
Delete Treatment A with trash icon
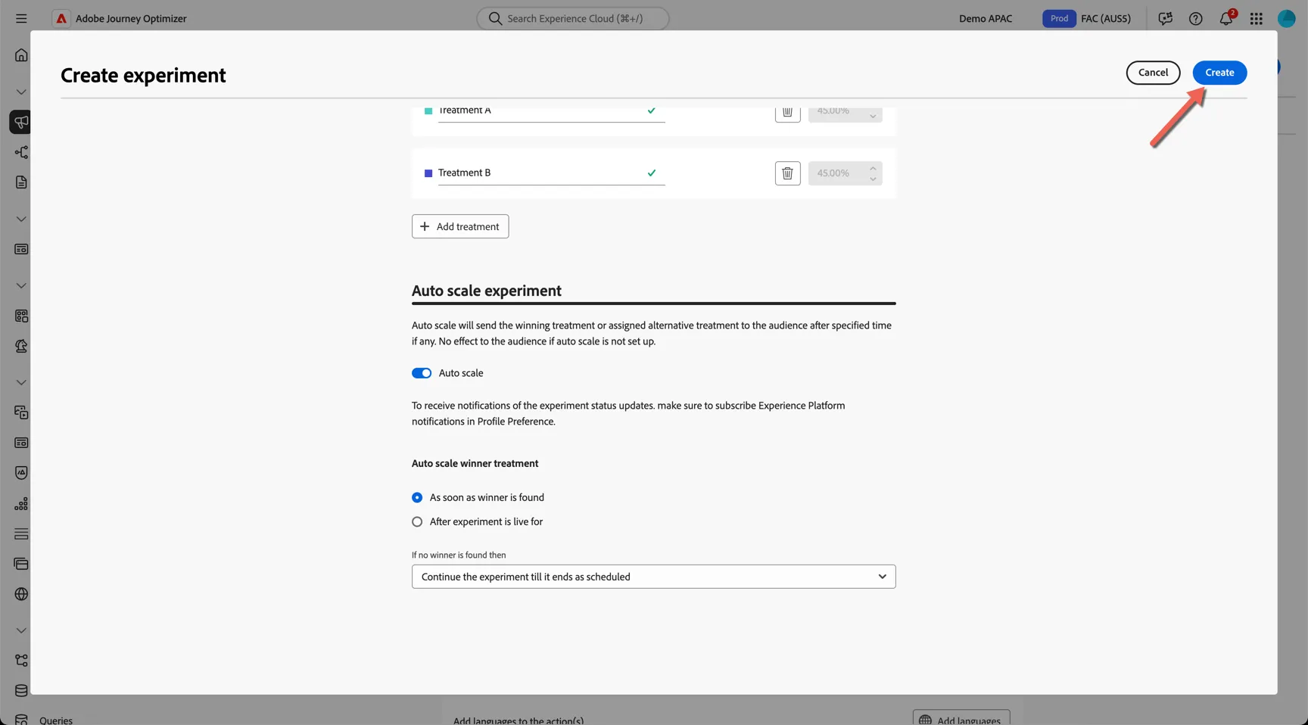[787, 113]
